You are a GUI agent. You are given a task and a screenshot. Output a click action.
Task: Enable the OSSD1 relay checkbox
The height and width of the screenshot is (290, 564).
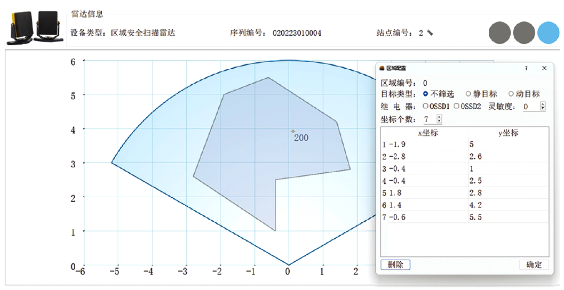(x=425, y=106)
